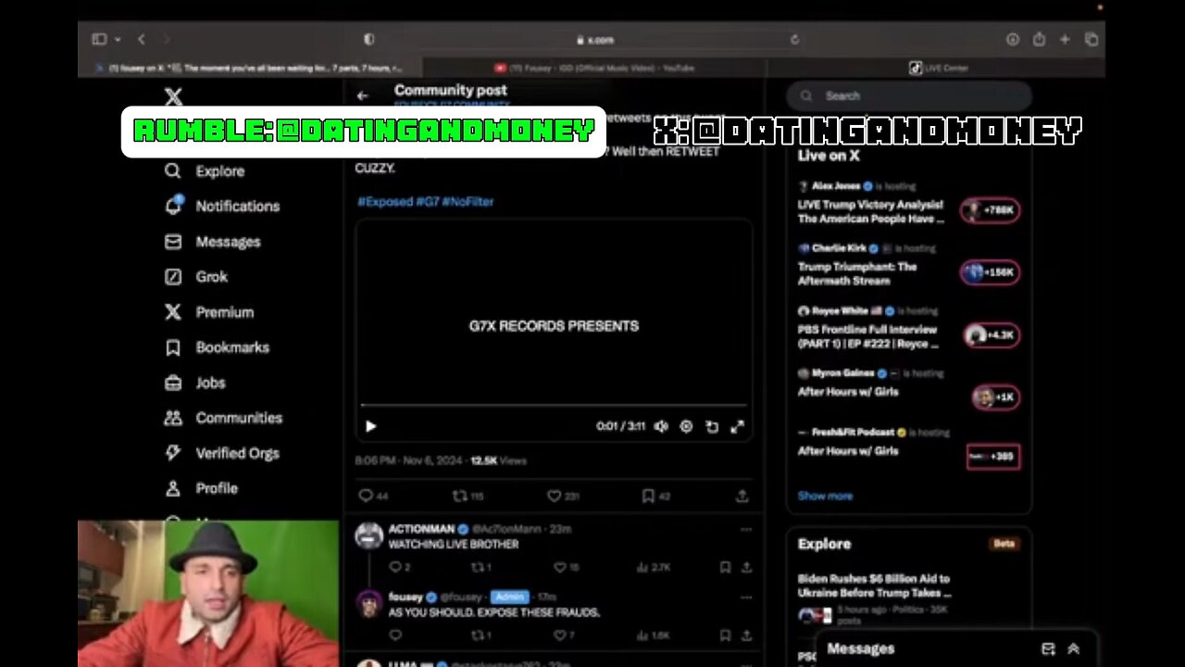
Task: Bookmark the main post (42)
Action: 656,497
